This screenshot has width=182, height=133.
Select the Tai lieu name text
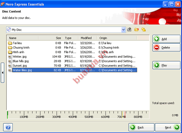click(17, 43)
